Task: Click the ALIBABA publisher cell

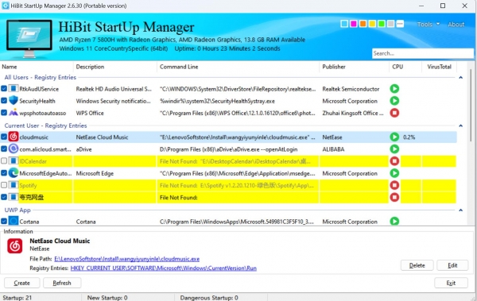Action: point(333,149)
